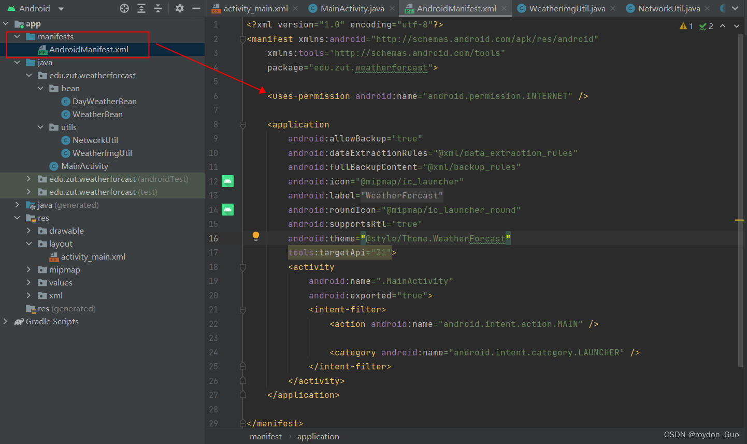The width and height of the screenshot is (747, 444).
Task: Open Android project view dropdown
Action: pyautogui.click(x=35, y=8)
